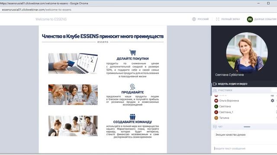Image resolution: width=277 pixels, height=155 pixels.
Task: Click the three women shopping photo
Action: (73, 95)
